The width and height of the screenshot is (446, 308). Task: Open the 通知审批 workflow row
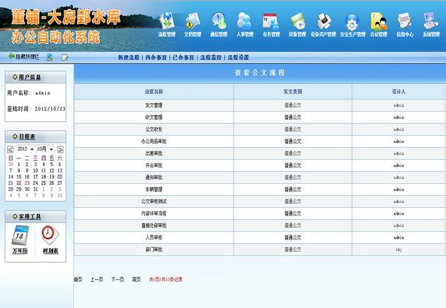pyautogui.click(x=259, y=178)
